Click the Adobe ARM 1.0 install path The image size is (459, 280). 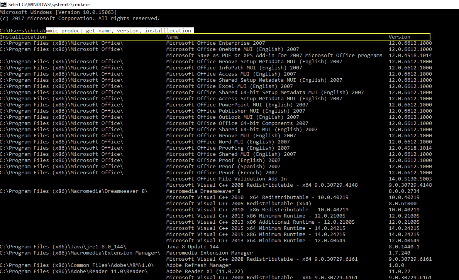[x=77, y=265]
